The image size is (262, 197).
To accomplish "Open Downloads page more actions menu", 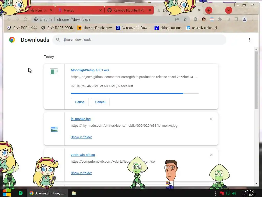I will [x=250, y=40].
